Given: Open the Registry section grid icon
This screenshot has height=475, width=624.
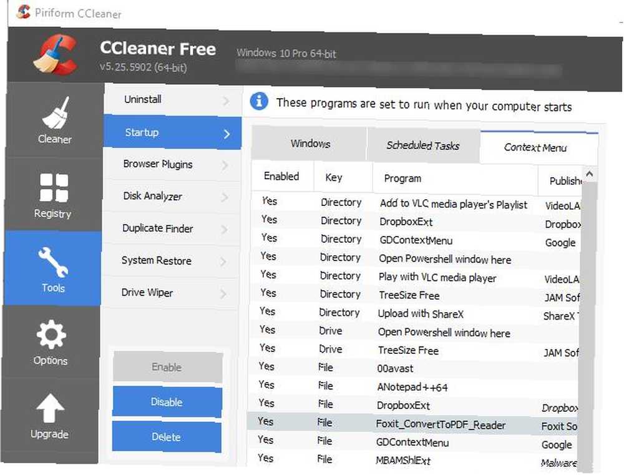Looking at the screenshot, I should (54, 187).
